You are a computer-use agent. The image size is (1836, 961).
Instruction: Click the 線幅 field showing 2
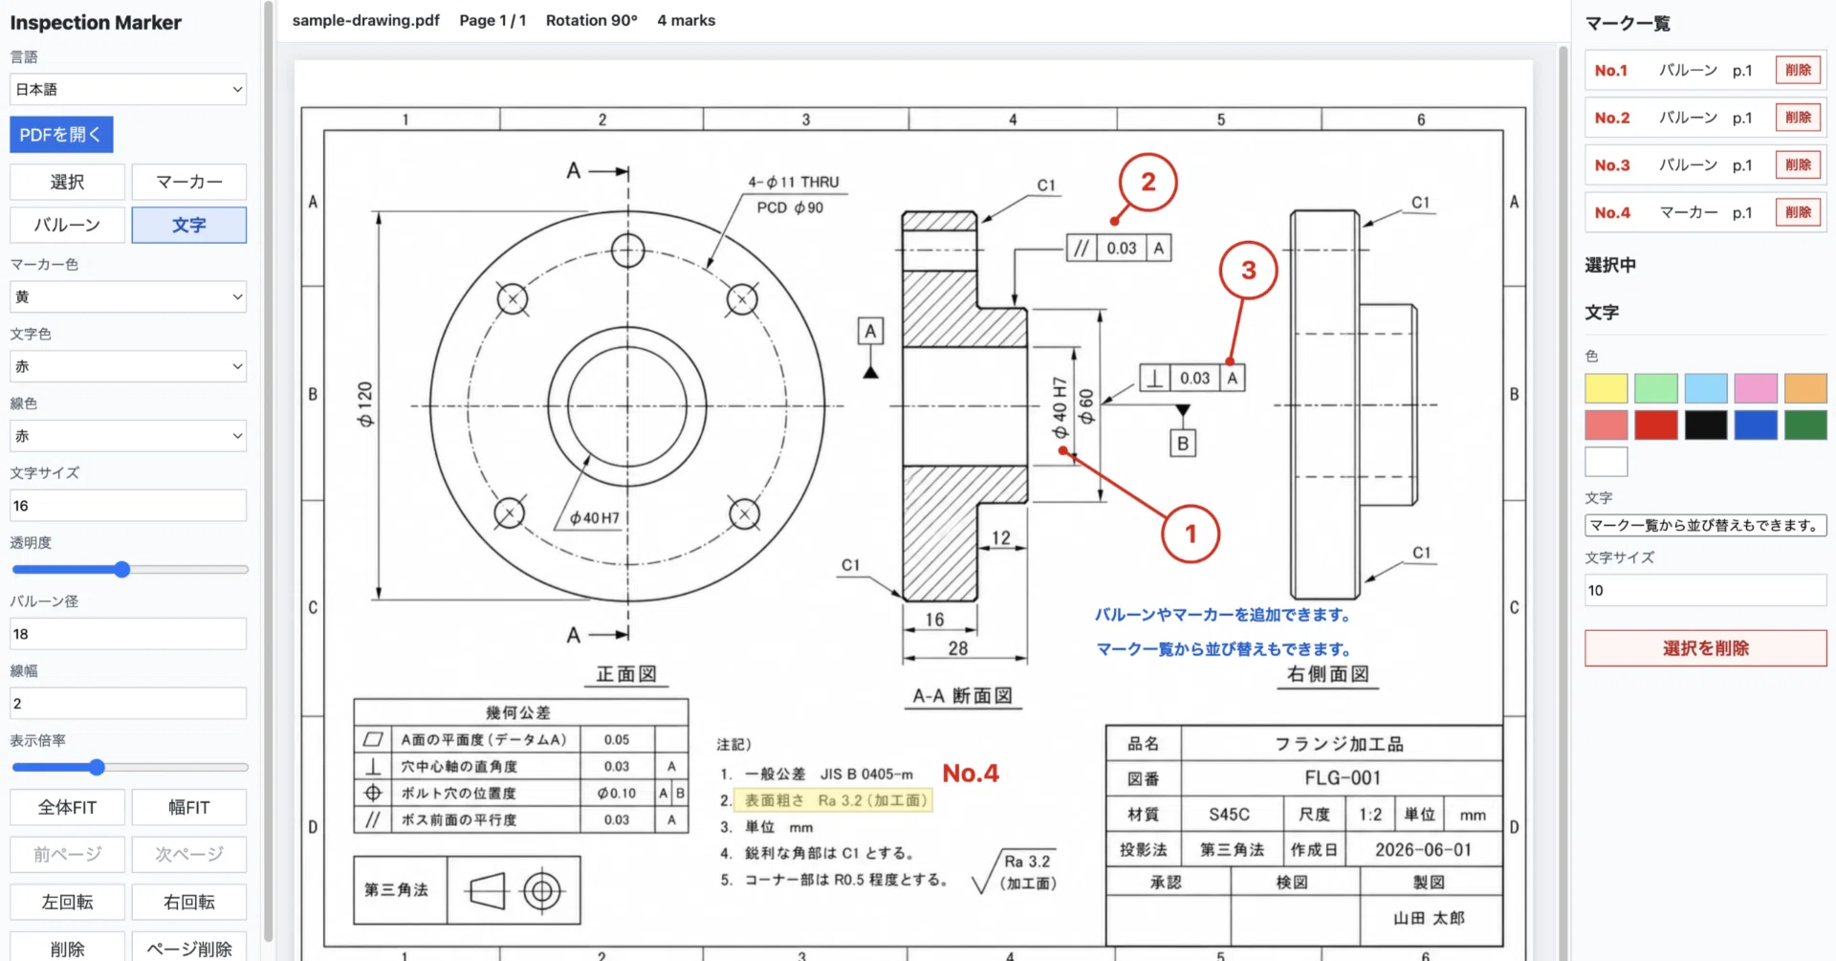click(x=128, y=704)
